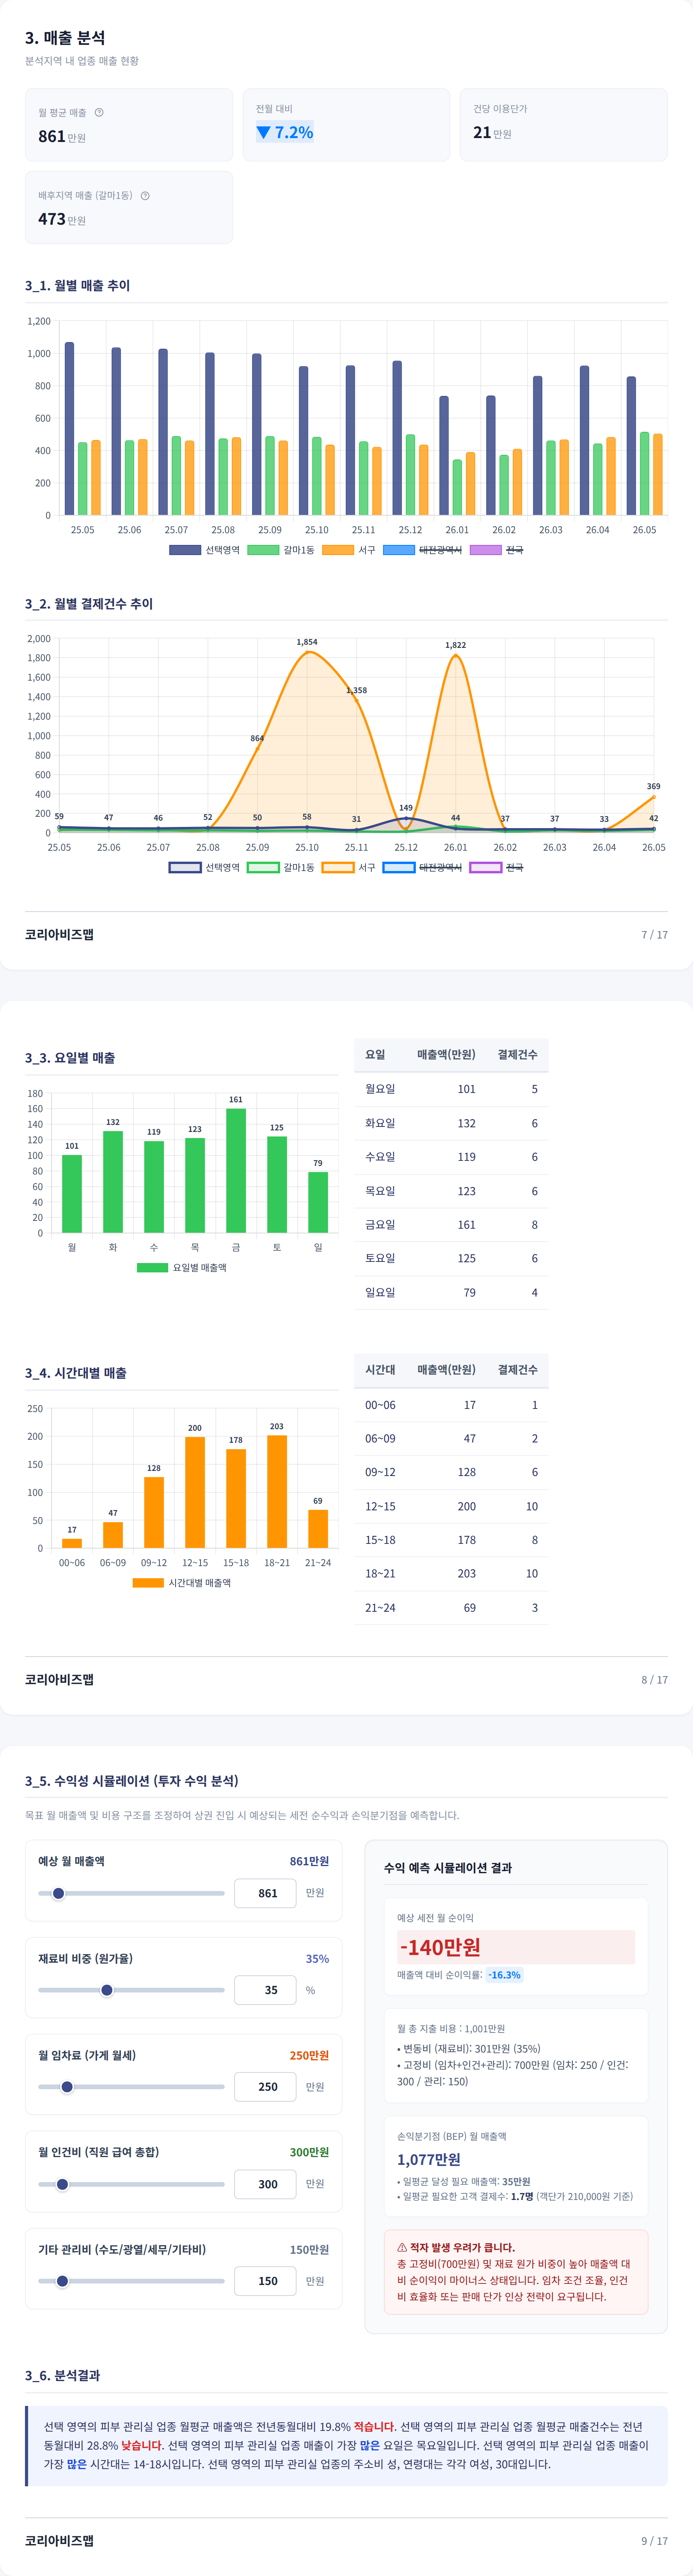Click the 건당 이용단가 card
The width and height of the screenshot is (693, 2576).
tap(564, 125)
